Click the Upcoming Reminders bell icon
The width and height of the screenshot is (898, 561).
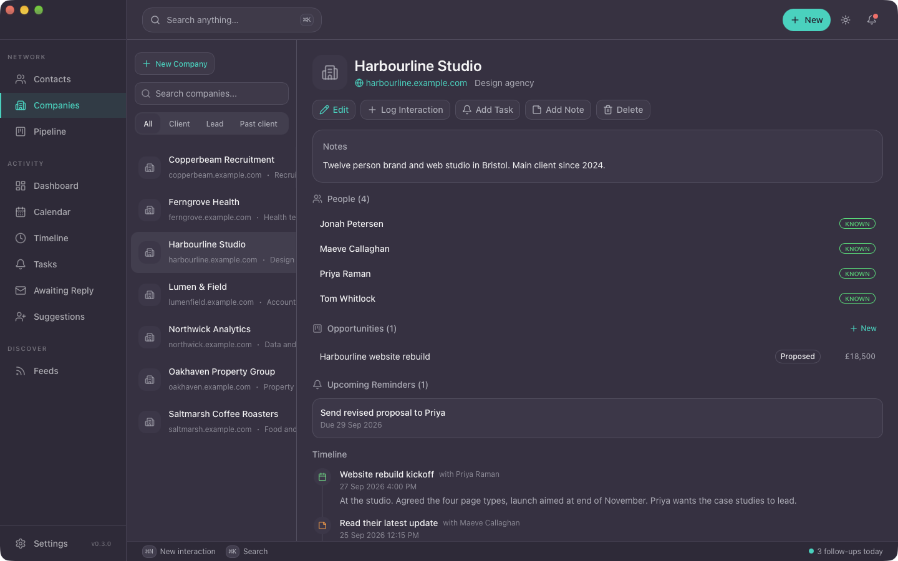pyautogui.click(x=317, y=385)
